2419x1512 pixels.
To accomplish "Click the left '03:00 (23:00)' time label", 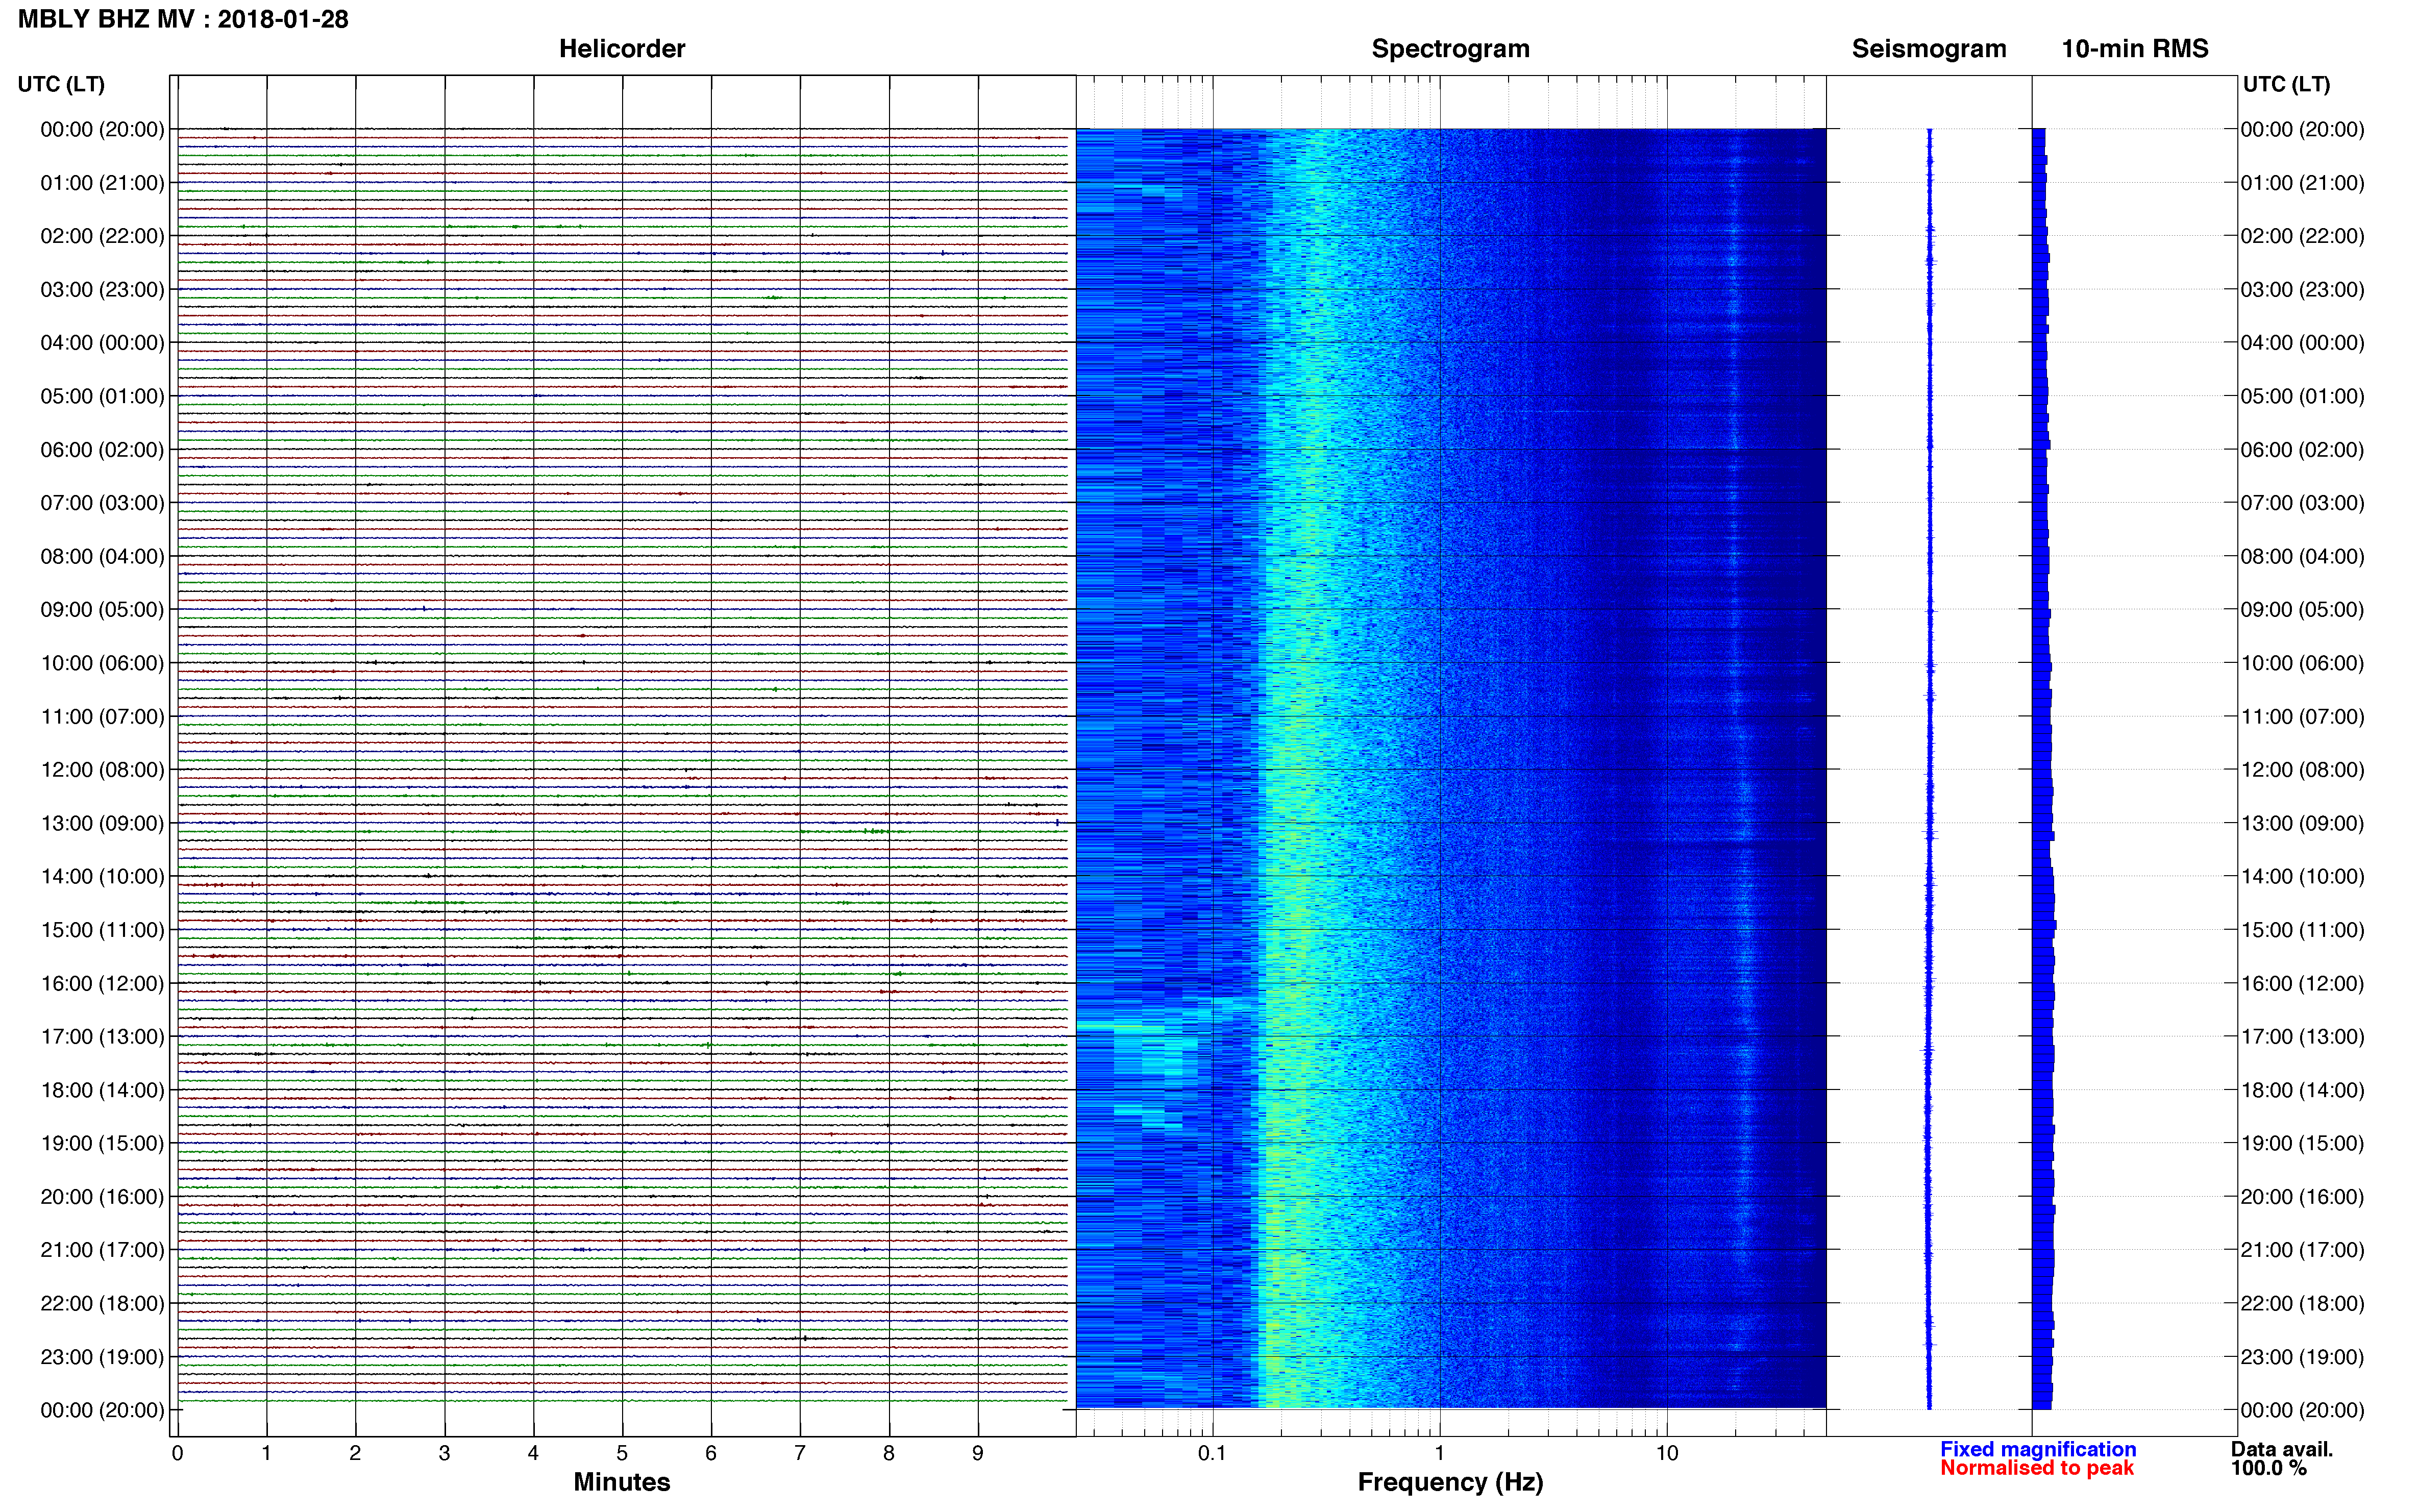I will [102, 290].
